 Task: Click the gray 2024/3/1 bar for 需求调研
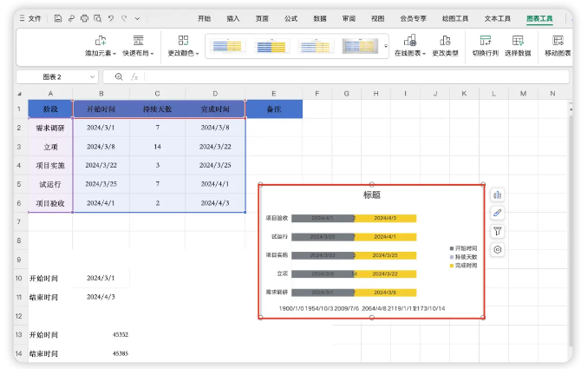coord(322,293)
